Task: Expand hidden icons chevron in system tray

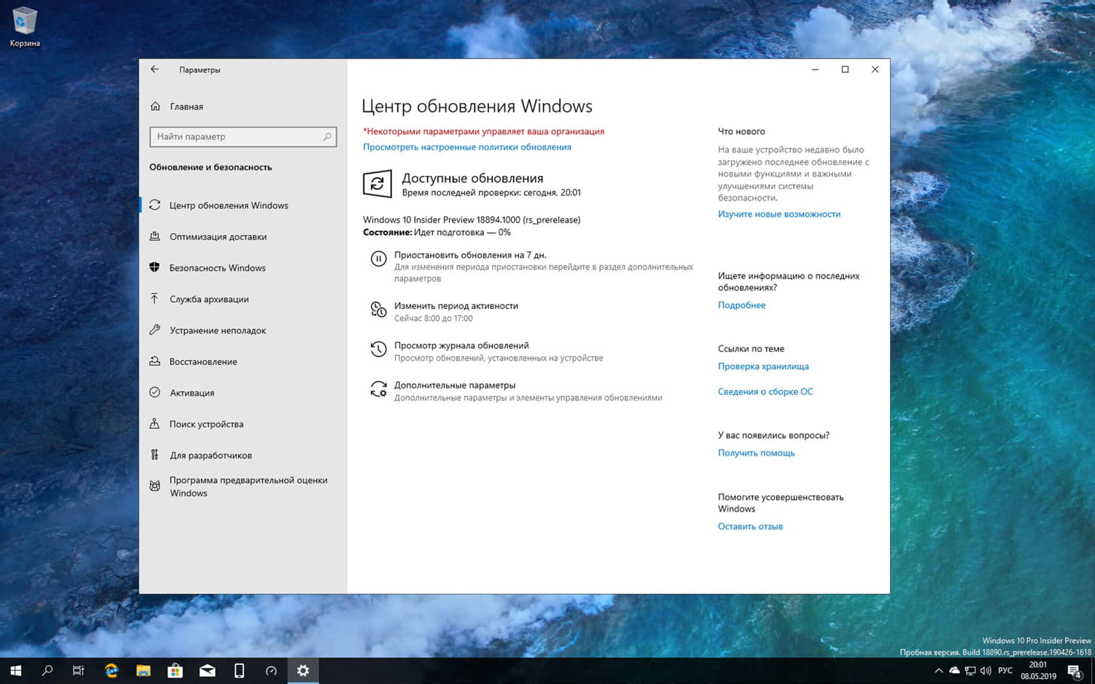Action: point(939,670)
